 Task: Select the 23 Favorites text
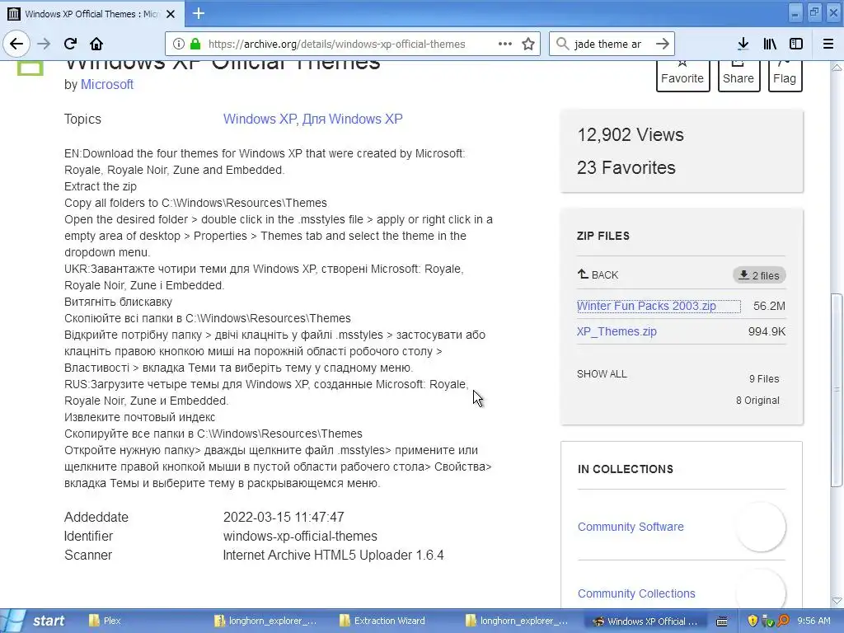(626, 167)
